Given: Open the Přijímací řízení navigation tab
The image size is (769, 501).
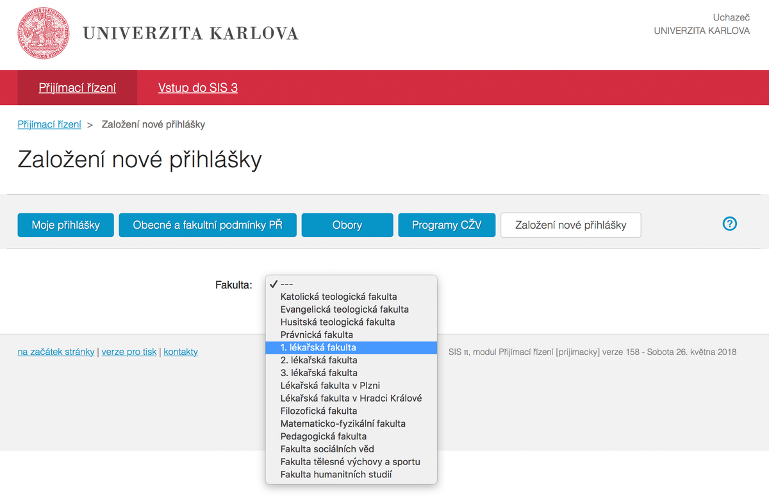Looking at the screenshot, I should [78, 88].
